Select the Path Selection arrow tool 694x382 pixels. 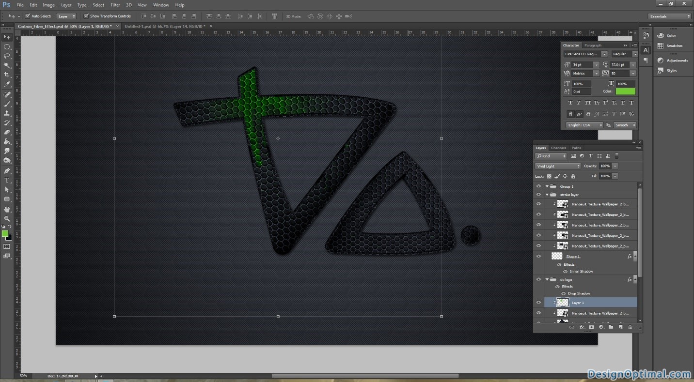7,190
